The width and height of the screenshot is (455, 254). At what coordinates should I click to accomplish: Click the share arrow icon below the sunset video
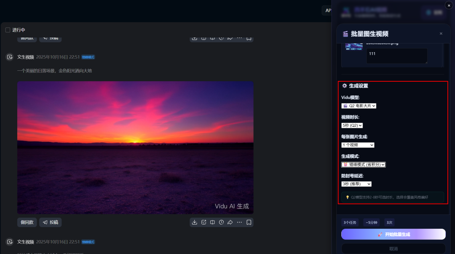[x=230, y=222]
